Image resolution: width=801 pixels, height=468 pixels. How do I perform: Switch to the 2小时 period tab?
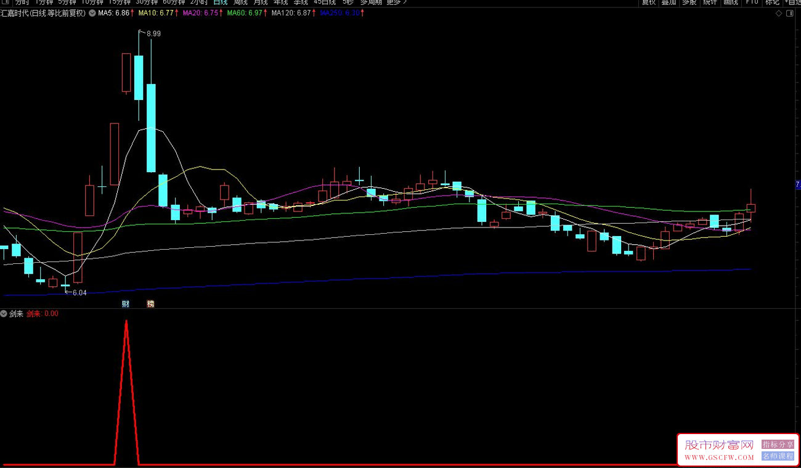pos(198,2)
